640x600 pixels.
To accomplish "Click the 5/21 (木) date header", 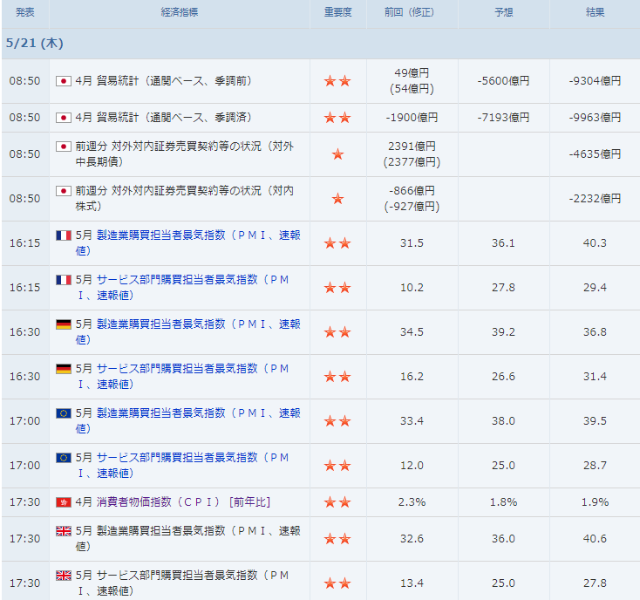I will [x=35, y=44].
